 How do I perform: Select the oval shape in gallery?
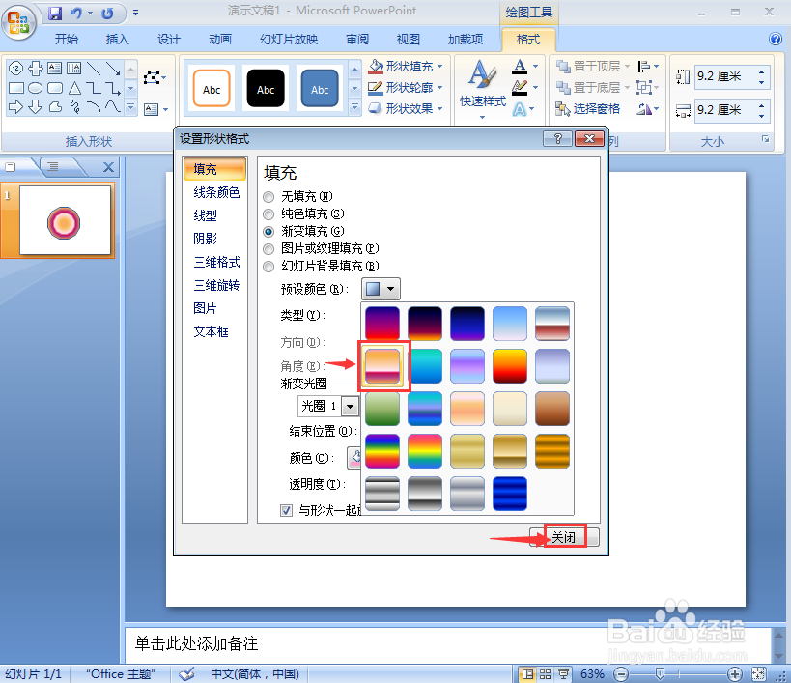36,88
